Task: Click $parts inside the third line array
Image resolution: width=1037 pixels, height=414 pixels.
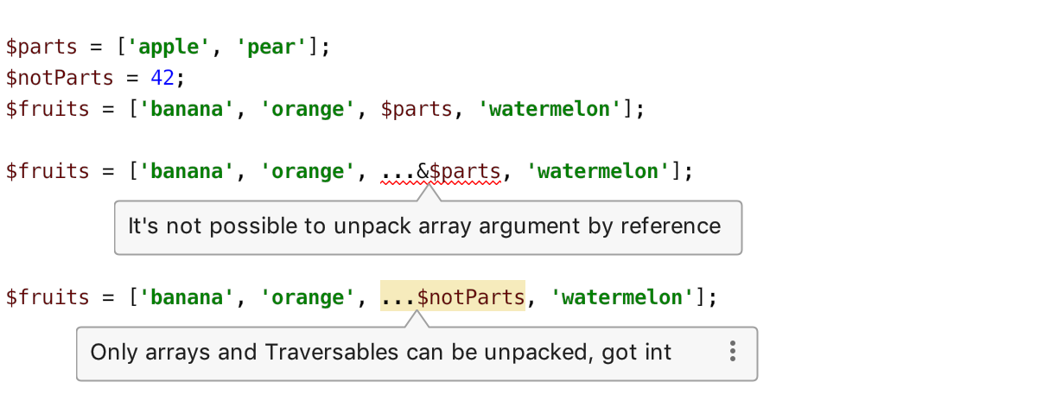Action: point(417,109)
